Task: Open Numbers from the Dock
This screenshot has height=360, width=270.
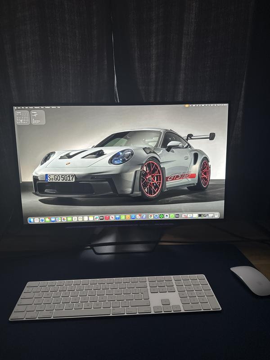Action: [x=123, y=217]
